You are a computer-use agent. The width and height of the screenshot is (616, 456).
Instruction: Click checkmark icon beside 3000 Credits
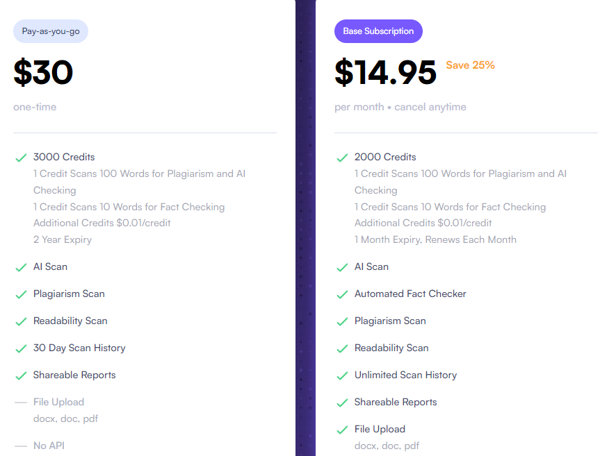coord(21,158)
